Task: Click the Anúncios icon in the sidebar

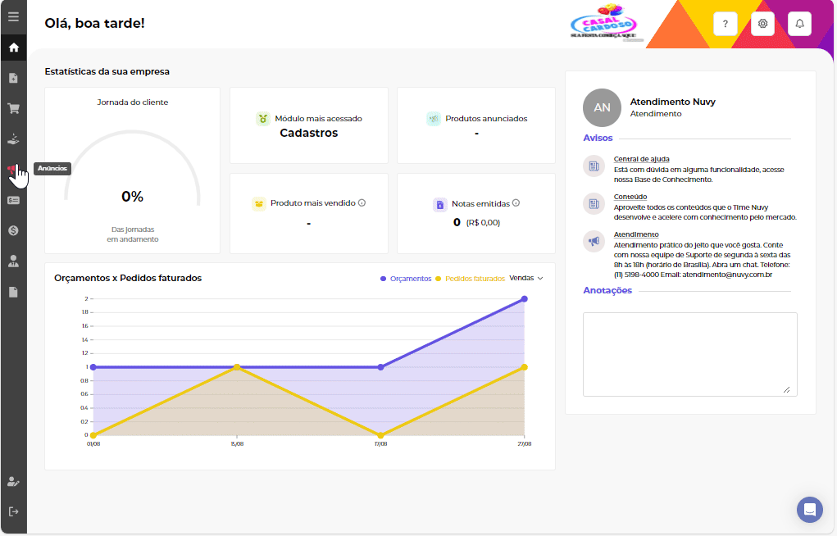Action: coord(13,169)
